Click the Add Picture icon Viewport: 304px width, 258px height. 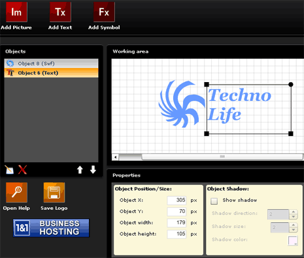16,12
